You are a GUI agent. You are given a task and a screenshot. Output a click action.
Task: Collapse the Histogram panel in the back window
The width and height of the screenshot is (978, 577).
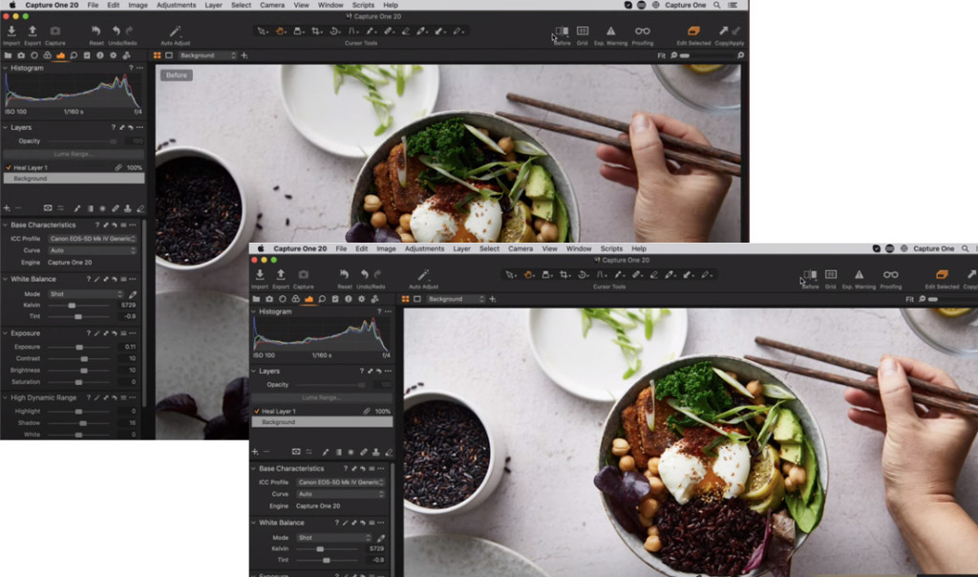tap(6, 68)
